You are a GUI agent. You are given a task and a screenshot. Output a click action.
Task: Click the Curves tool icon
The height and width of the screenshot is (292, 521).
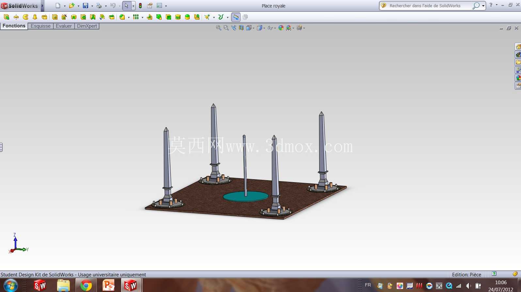click(221, 17)
